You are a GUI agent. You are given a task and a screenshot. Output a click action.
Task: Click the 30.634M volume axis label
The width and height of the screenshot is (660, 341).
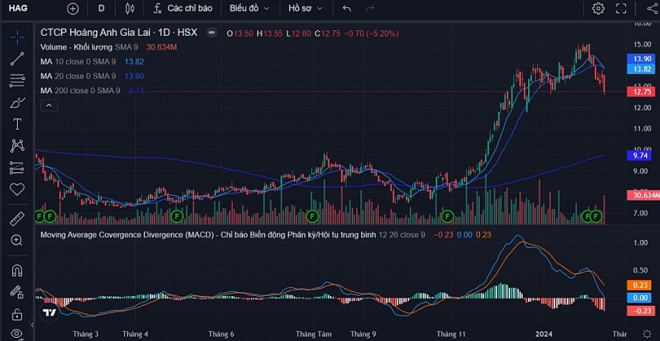coord(642,195)
